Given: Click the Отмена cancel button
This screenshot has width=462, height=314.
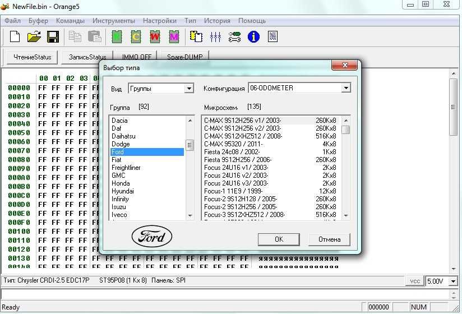Looking at the screenshot, I should coord(330,239).
